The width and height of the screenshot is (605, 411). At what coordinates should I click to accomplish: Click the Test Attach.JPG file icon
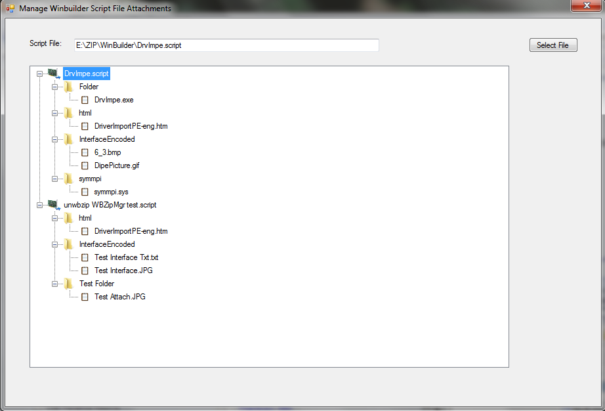pyautogui.click(x=85, y=297)
